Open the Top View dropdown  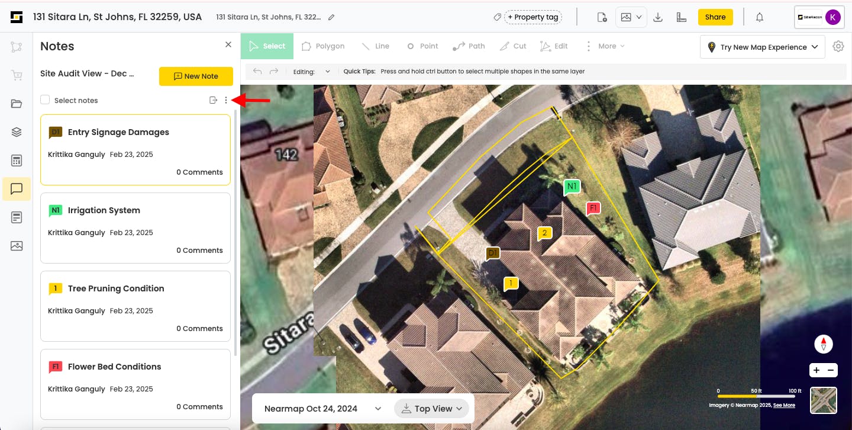coord(431,409)
